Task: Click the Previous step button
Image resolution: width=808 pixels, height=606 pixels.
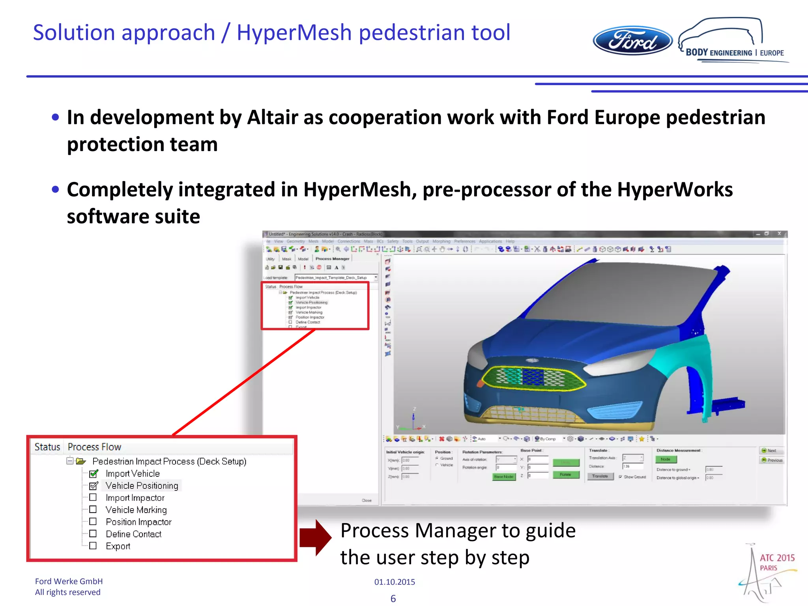Action: (772, 460)
